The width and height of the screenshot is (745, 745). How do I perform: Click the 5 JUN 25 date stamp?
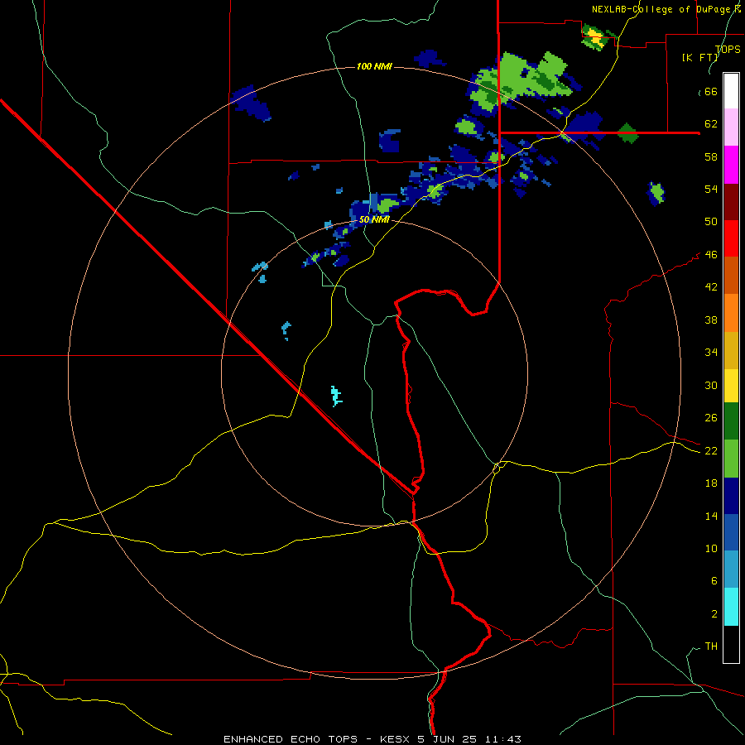(449, 739)
